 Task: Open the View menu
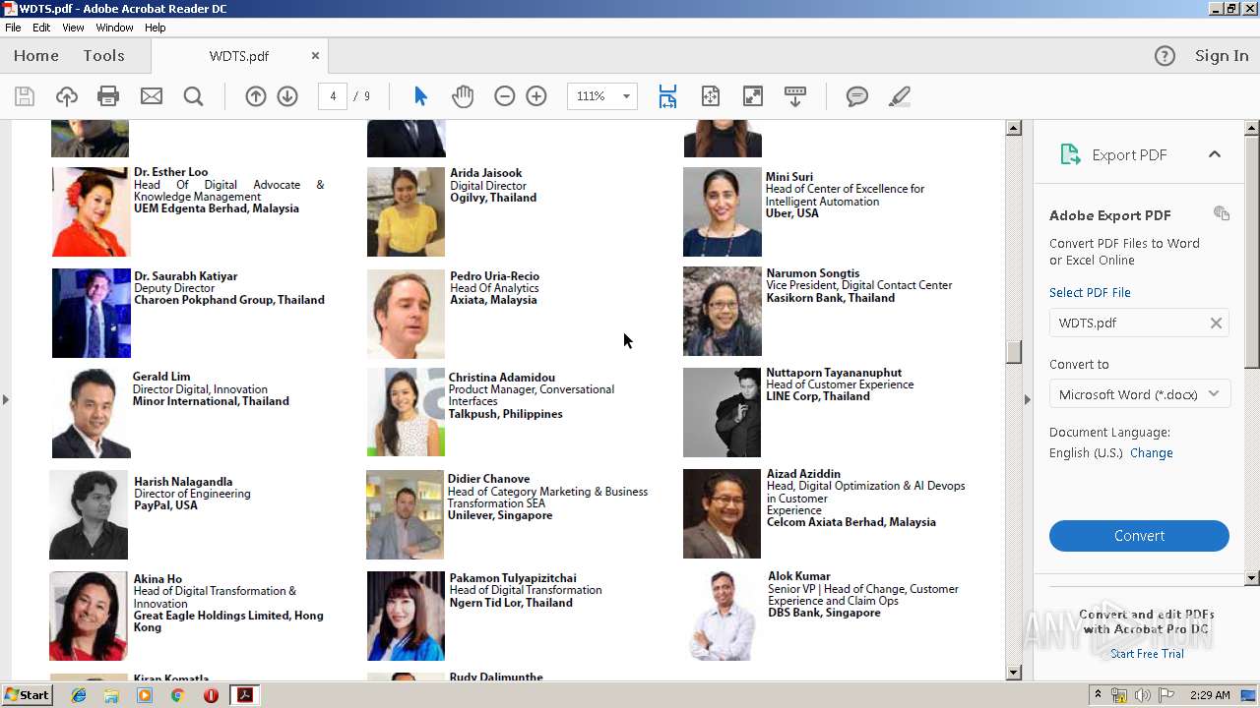[x=74, y=28]
